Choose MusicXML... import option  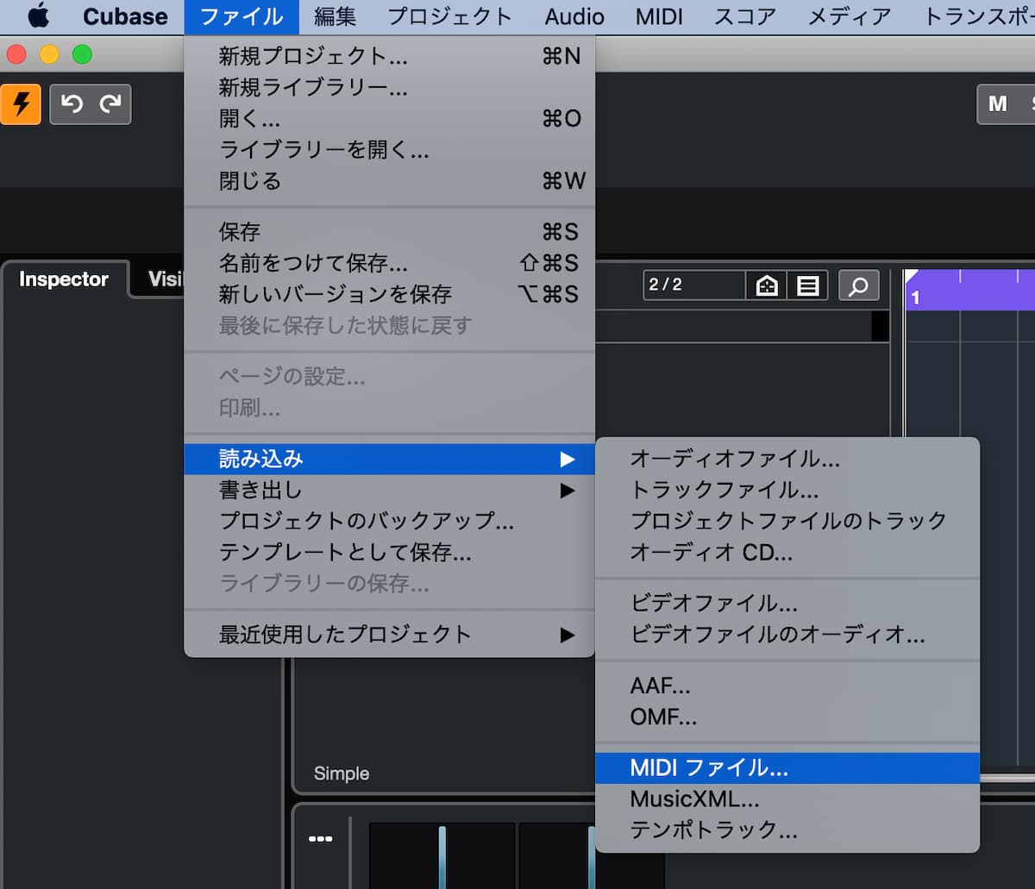coord(787,798)
